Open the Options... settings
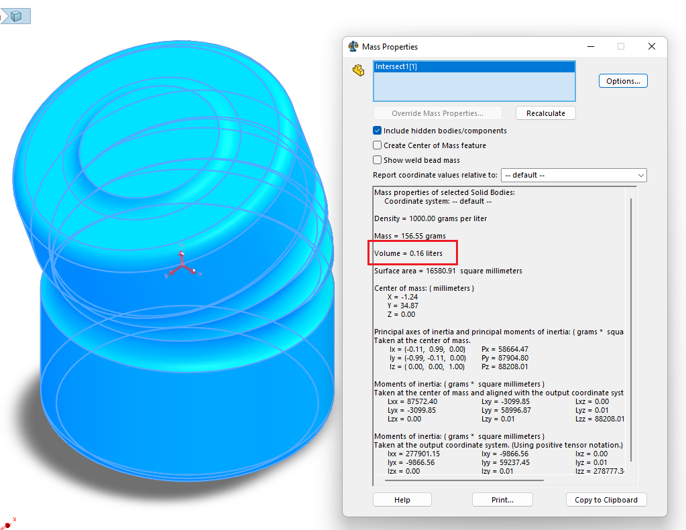 click(x=622, y=81)
